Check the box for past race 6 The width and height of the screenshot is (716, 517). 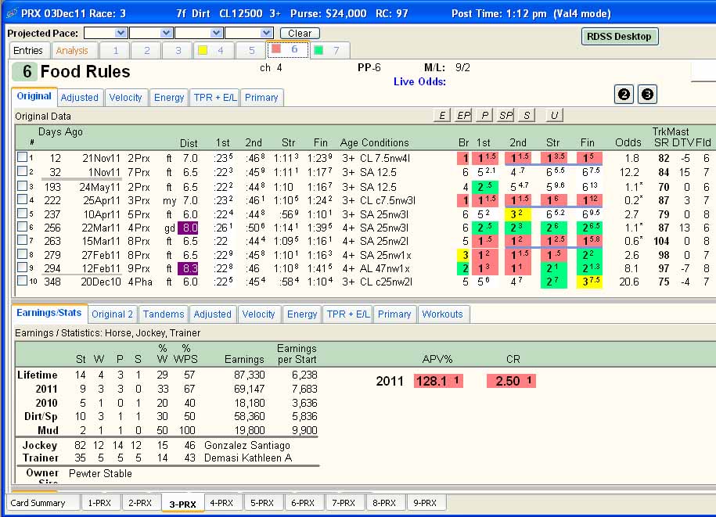21,226
